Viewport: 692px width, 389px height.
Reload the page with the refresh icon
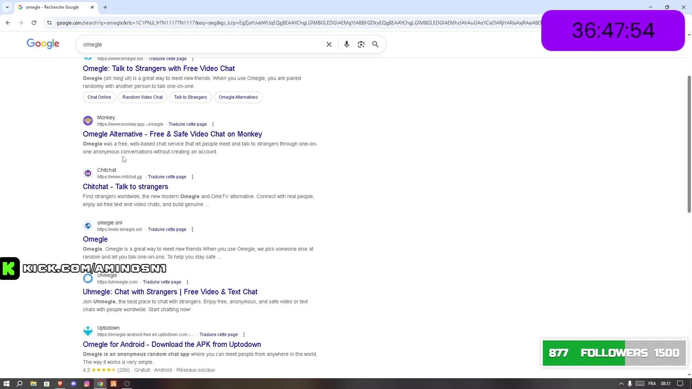pyautogui.click(x=34, y=23)
